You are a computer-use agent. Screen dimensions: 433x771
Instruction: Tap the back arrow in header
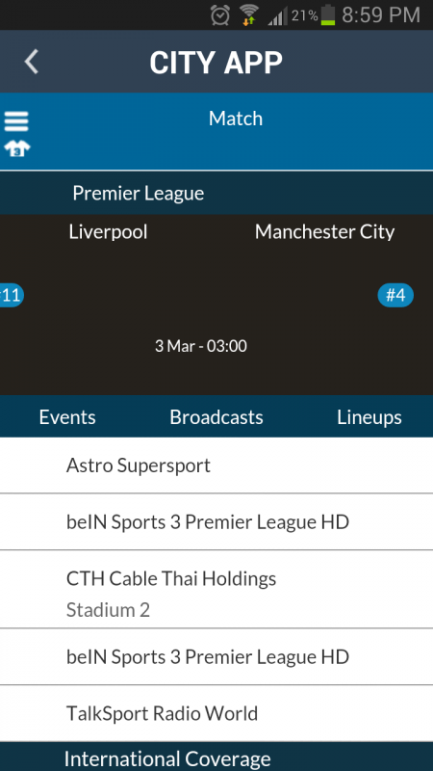[x=32, y=63]
